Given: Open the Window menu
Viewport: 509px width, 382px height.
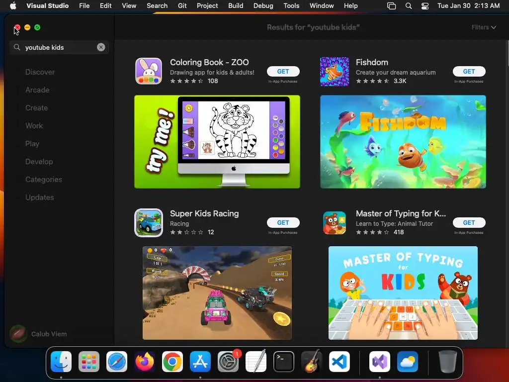Looking at the screenshot, I should point(322,5).
